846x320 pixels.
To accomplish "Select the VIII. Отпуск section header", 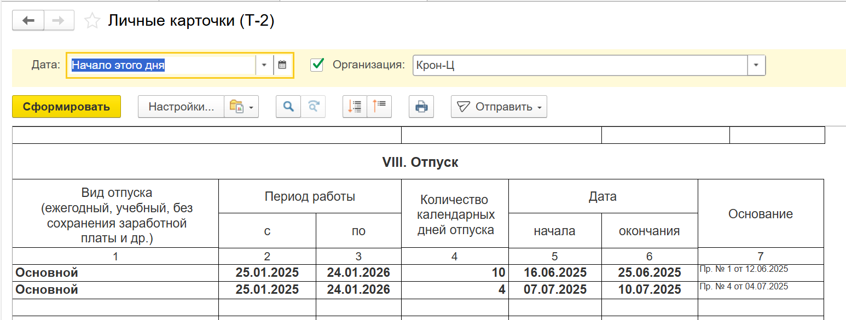I will (x=420, y=162).
